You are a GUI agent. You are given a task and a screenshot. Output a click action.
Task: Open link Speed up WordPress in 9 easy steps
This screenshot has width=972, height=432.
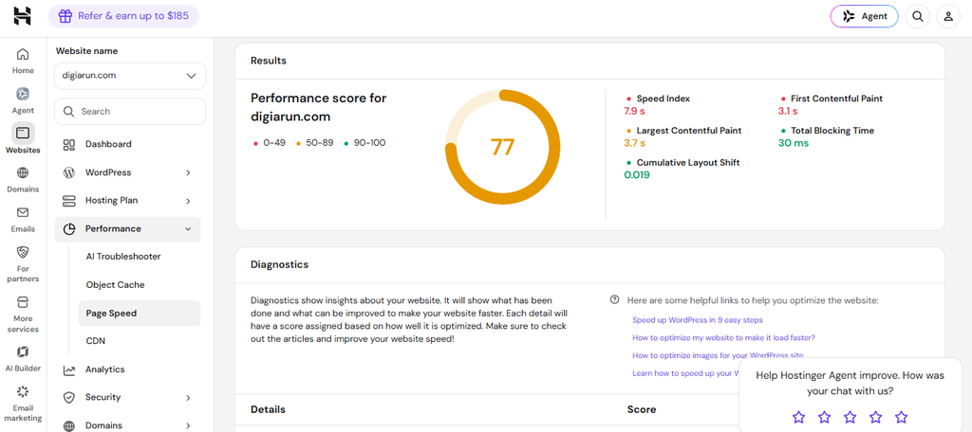pyautogui.click(x=698, y=320)
